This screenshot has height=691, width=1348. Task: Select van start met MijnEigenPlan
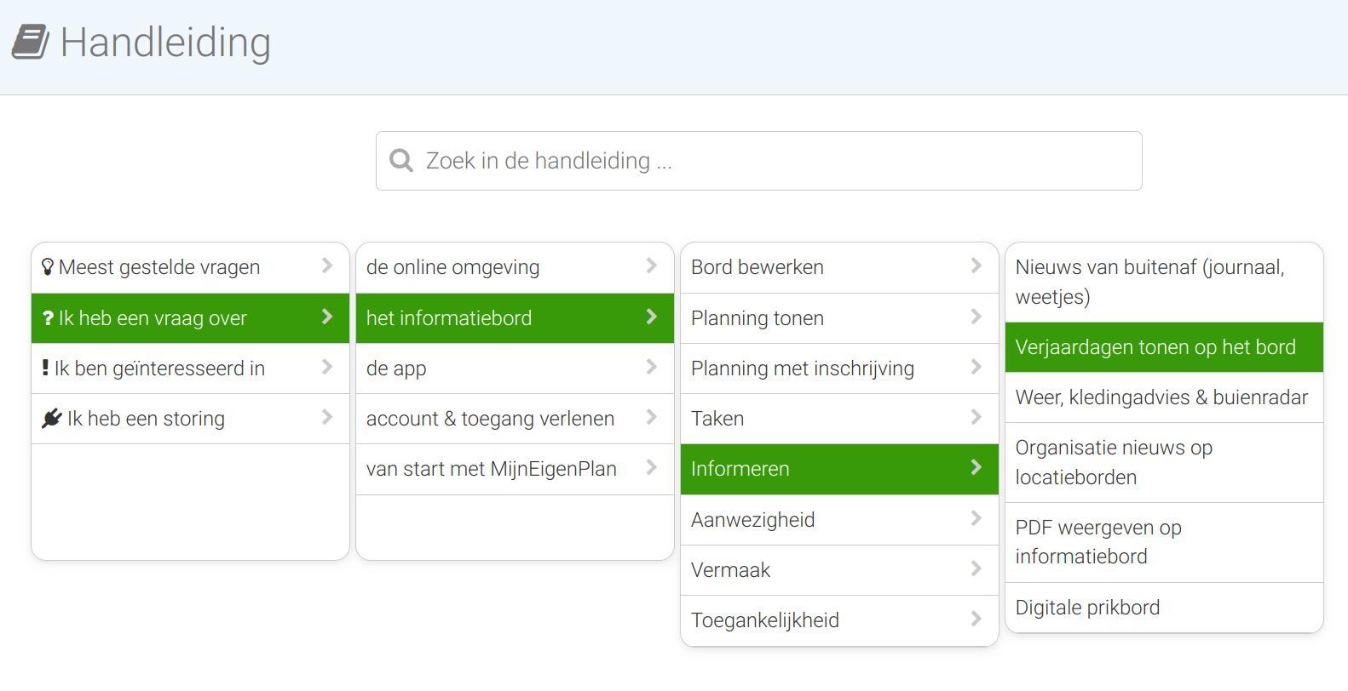(515, 469)
